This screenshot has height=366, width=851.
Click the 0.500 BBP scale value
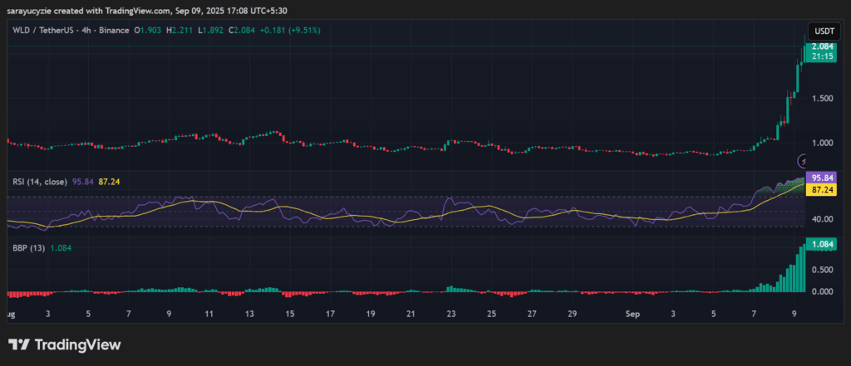(823, 270)
